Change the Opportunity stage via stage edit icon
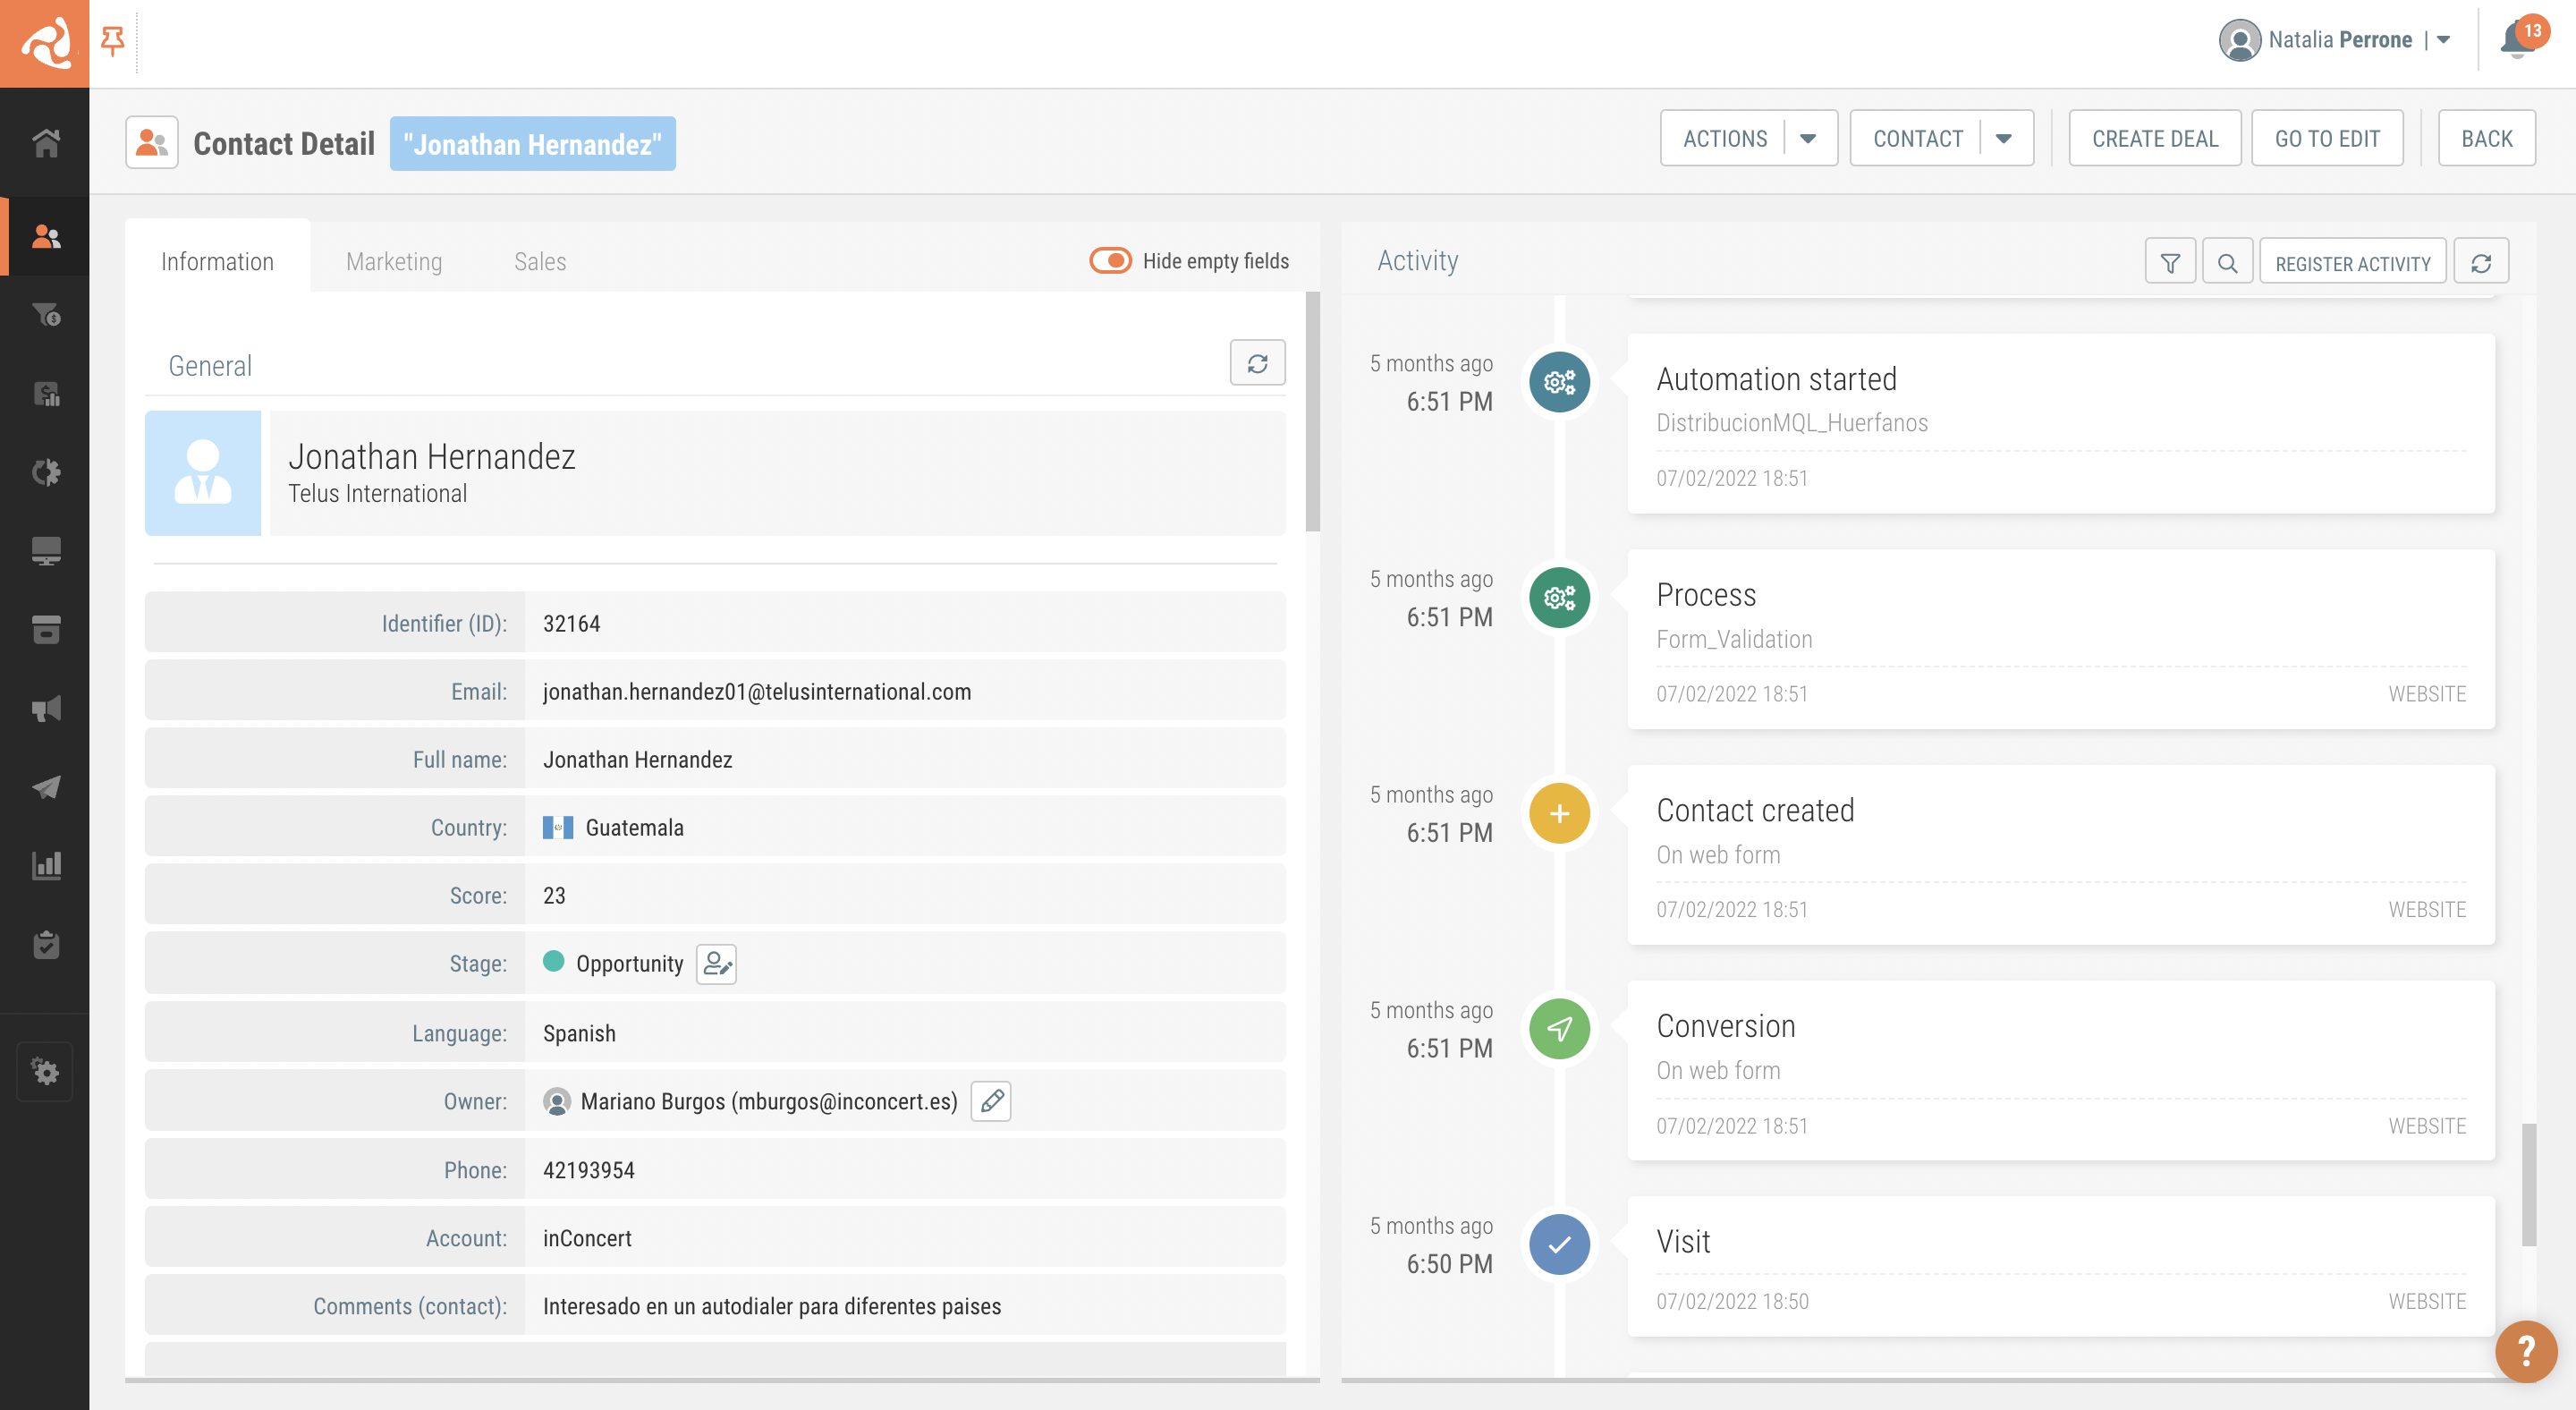 point(715,964)
